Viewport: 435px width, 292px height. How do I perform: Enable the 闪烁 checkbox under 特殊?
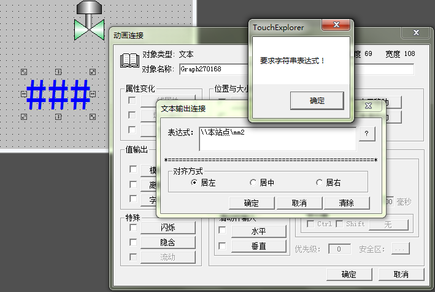[132, 227]
